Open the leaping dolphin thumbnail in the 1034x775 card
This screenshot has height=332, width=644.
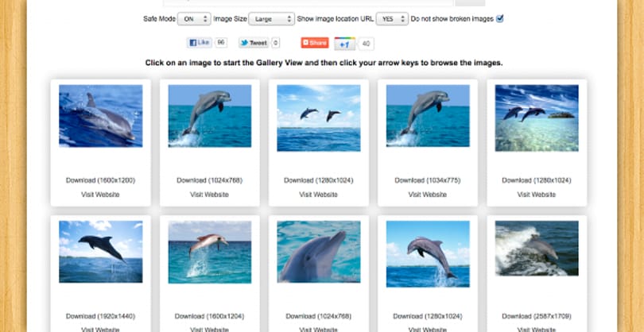coord(428,116)
